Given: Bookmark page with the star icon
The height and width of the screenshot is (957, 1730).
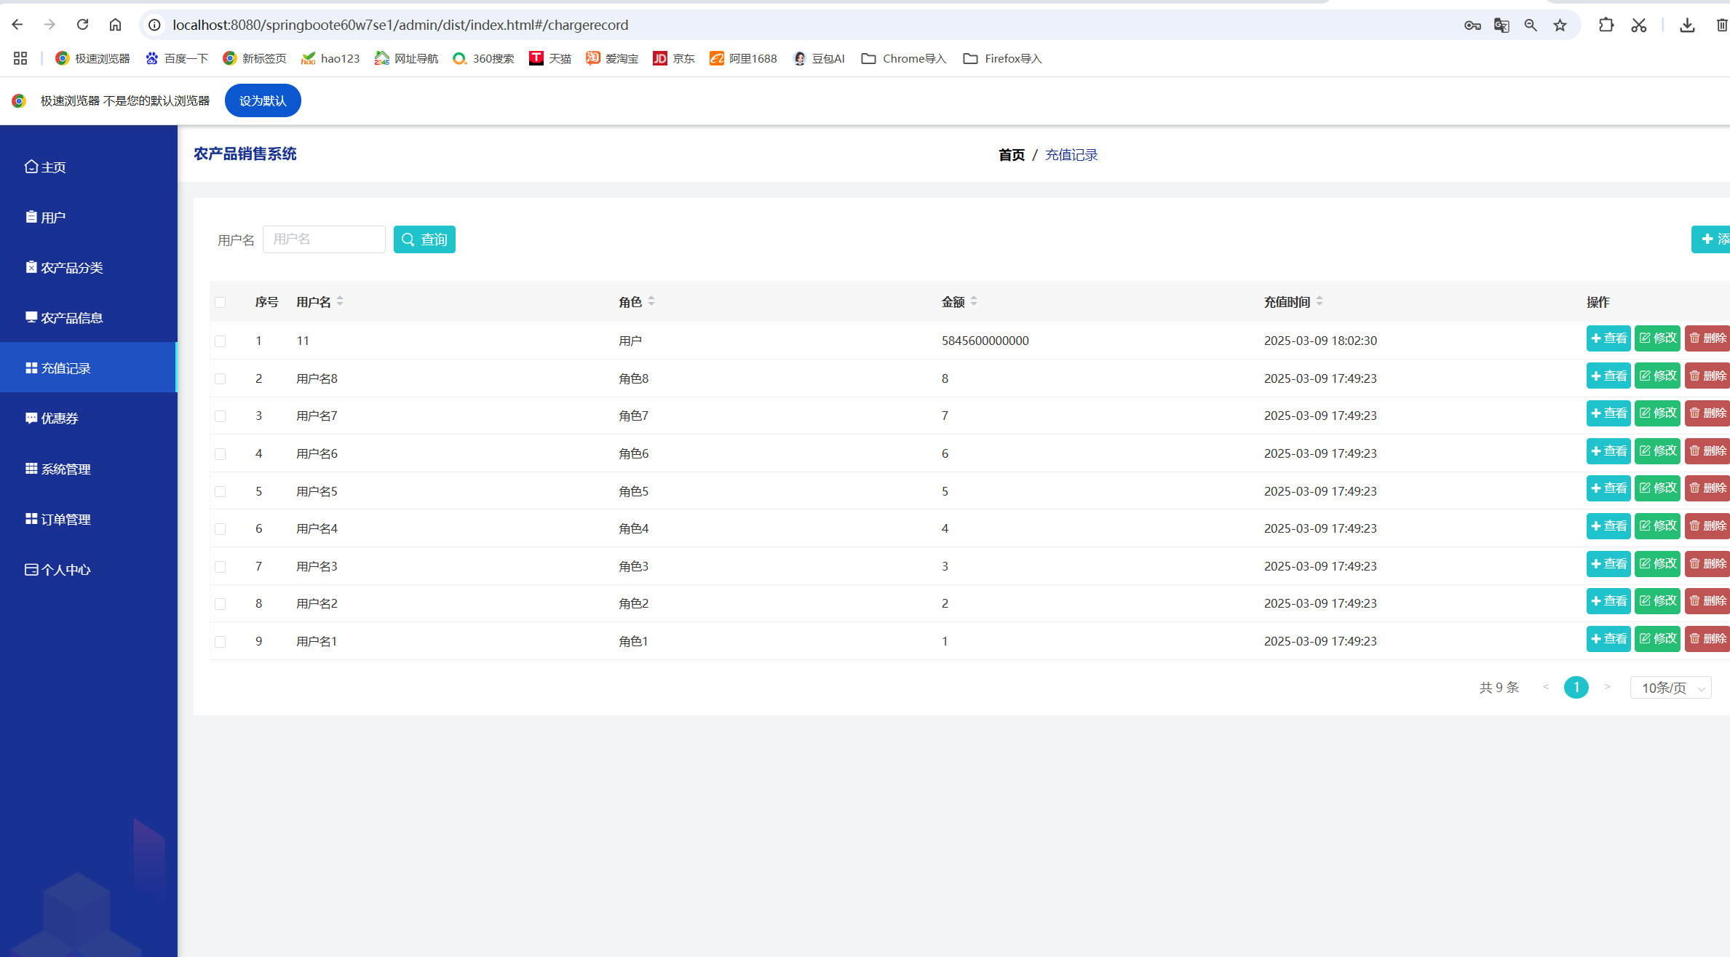Looking at the screenshot, I should [x=1560, y=25].
